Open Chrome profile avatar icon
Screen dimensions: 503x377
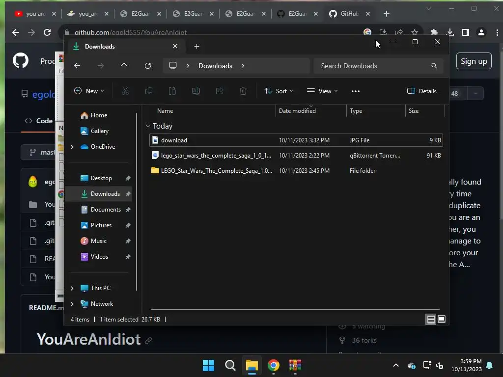click(481, 32)
